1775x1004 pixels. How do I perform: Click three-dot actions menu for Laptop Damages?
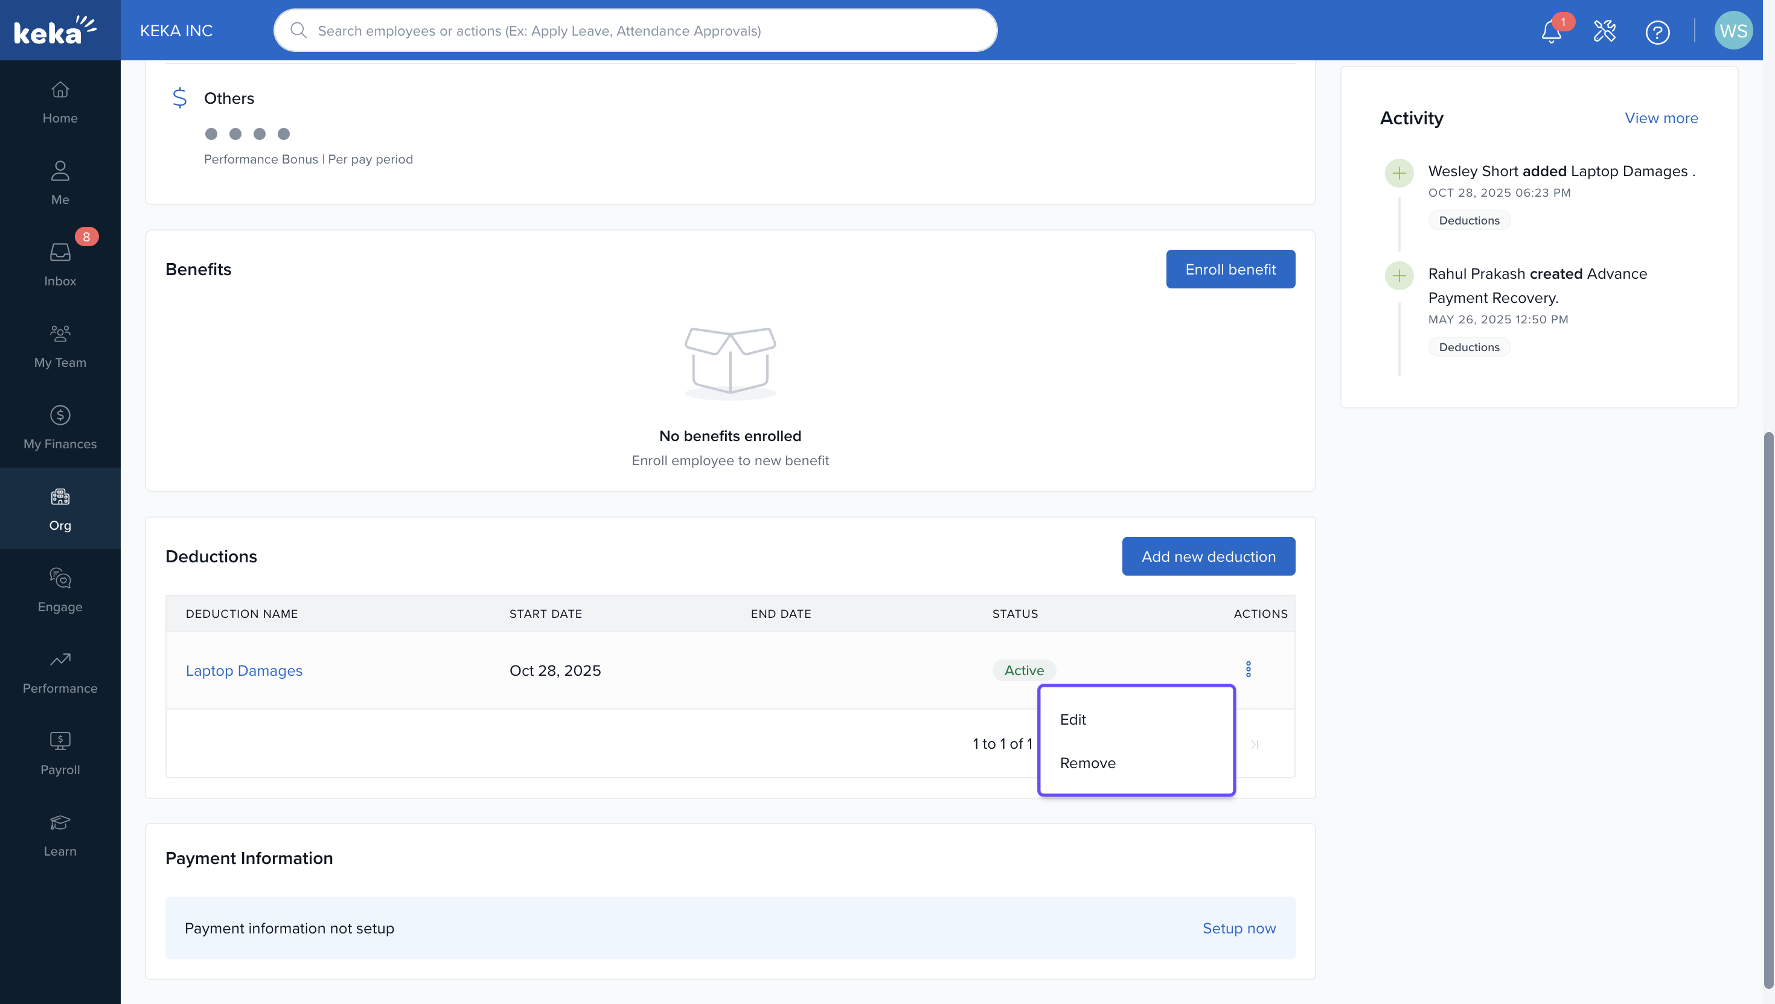(1248, 670)
